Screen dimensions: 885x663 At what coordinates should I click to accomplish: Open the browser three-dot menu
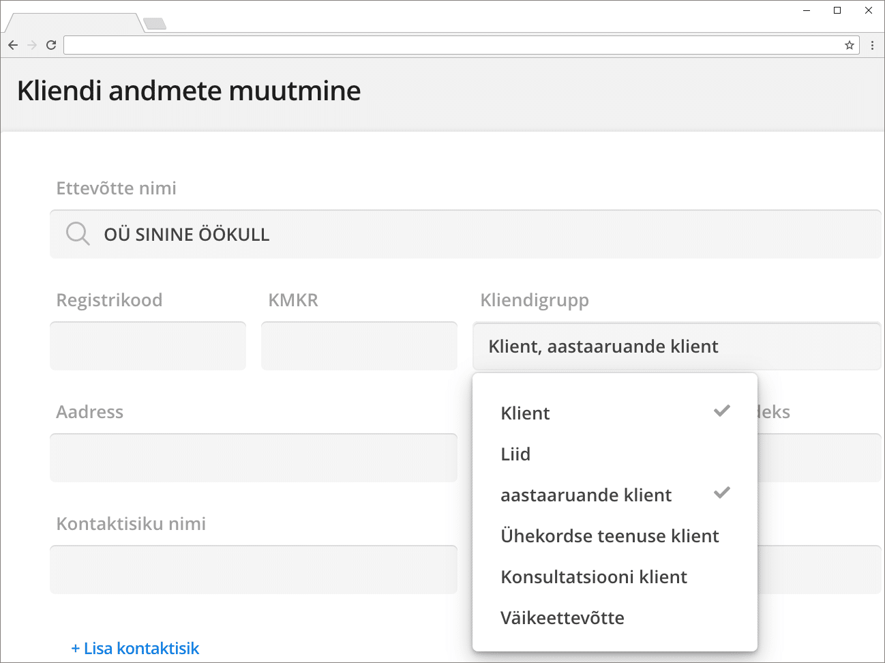click(x=873, y=45)
